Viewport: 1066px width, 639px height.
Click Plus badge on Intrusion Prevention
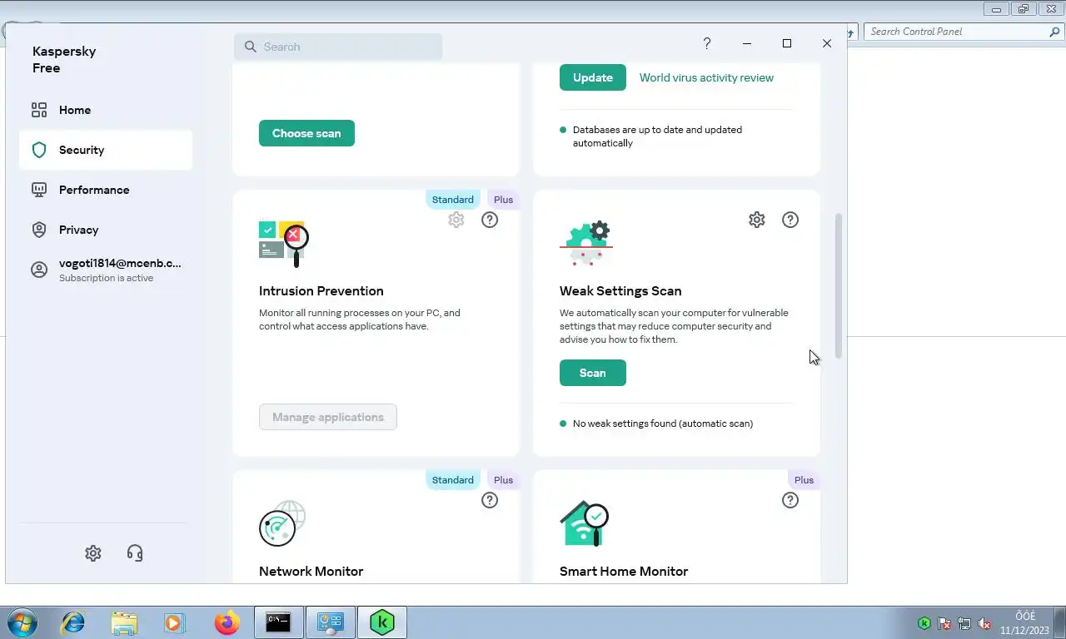(x=503, y=200)
